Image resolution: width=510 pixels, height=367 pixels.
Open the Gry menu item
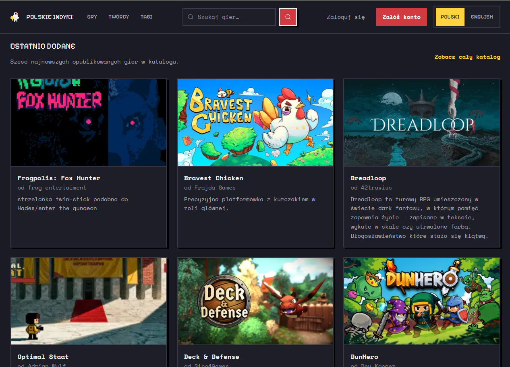tap(92, 17)
